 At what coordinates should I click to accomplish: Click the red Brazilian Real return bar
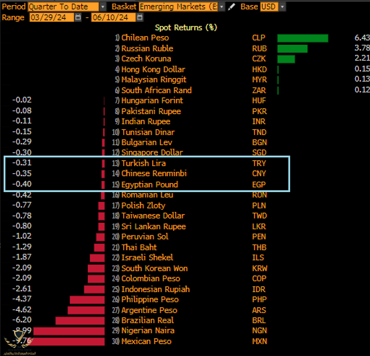click(x=80, y=321)
